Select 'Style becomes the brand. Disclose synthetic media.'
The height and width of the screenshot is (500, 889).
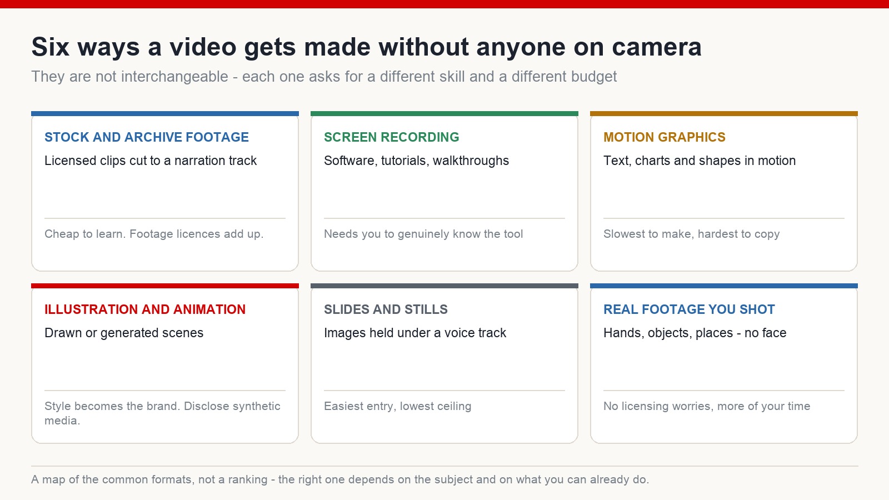click(163, 413)
